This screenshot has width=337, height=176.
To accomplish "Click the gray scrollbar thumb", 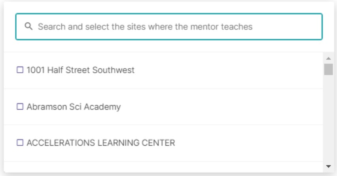I will pos(328,69).
